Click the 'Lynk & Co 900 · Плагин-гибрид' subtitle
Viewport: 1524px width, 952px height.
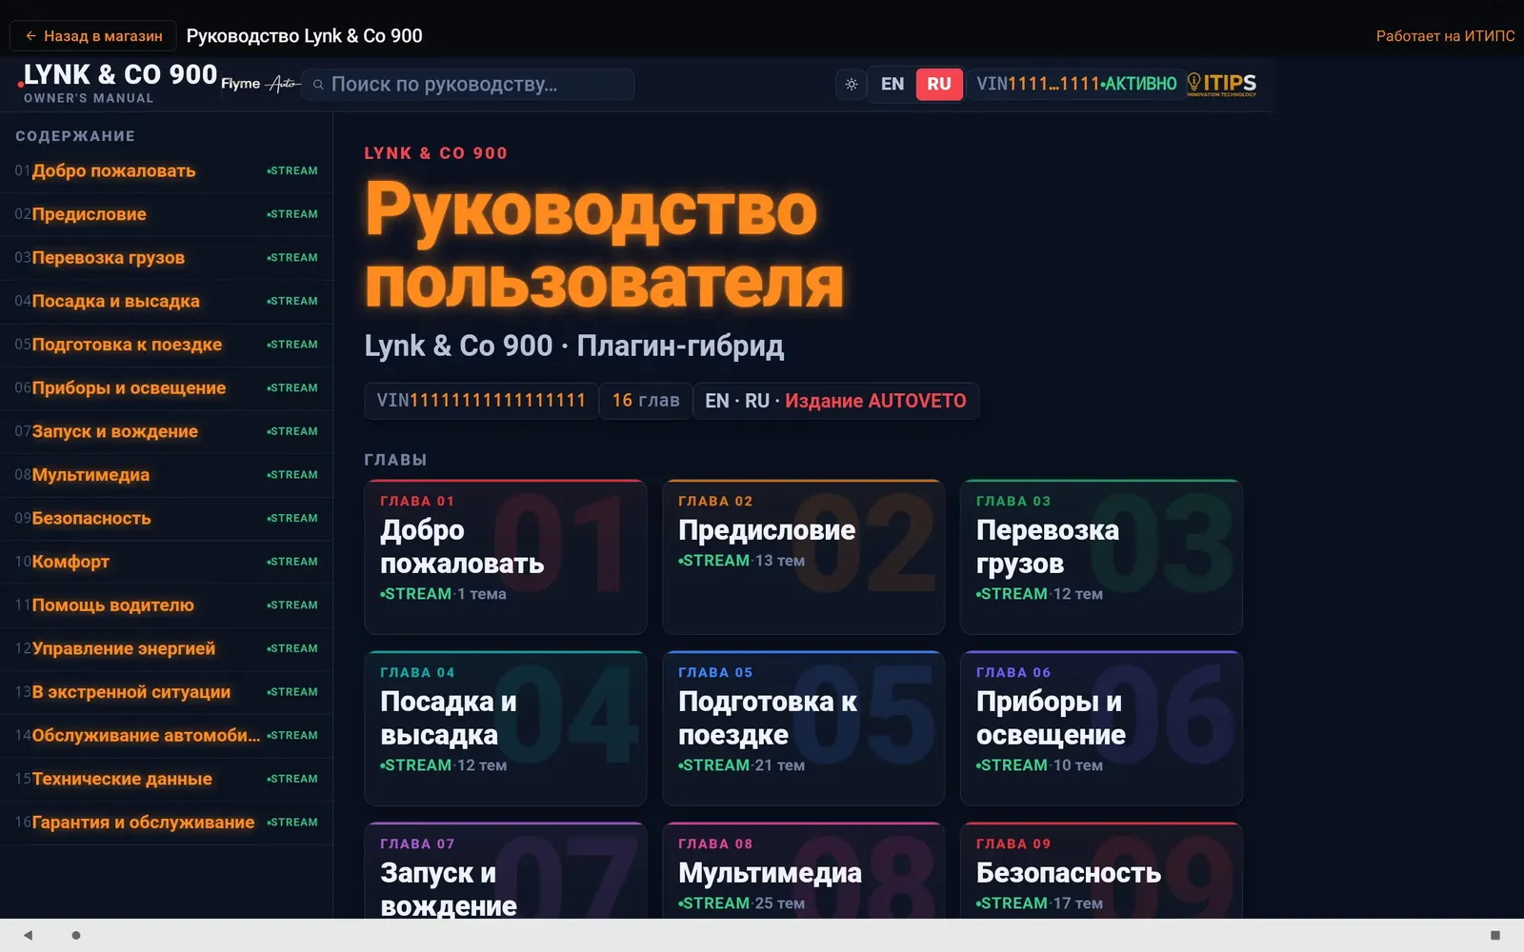(574, 346)
